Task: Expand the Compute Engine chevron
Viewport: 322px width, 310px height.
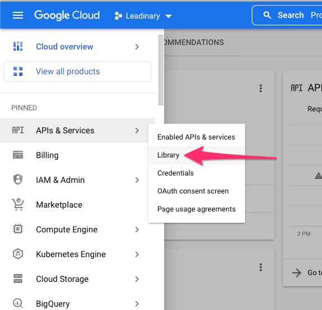Action: click(137, 230)
